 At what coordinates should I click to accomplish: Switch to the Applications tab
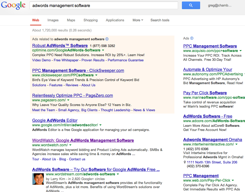point(115,20)
